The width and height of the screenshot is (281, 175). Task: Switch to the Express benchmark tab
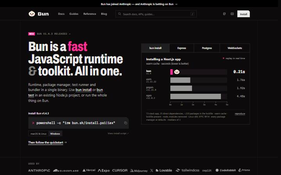point(181,48)
